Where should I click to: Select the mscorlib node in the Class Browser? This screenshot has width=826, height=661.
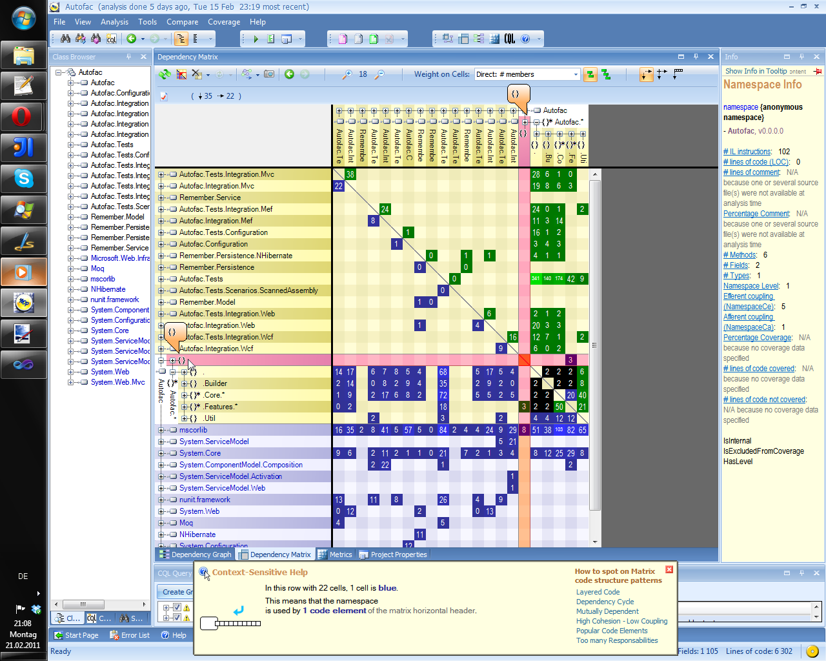[103, 279]
